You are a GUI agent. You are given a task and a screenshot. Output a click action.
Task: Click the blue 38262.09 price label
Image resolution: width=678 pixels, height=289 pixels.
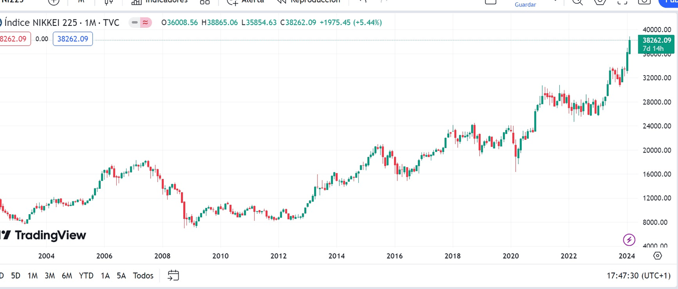tap(73, 39)
